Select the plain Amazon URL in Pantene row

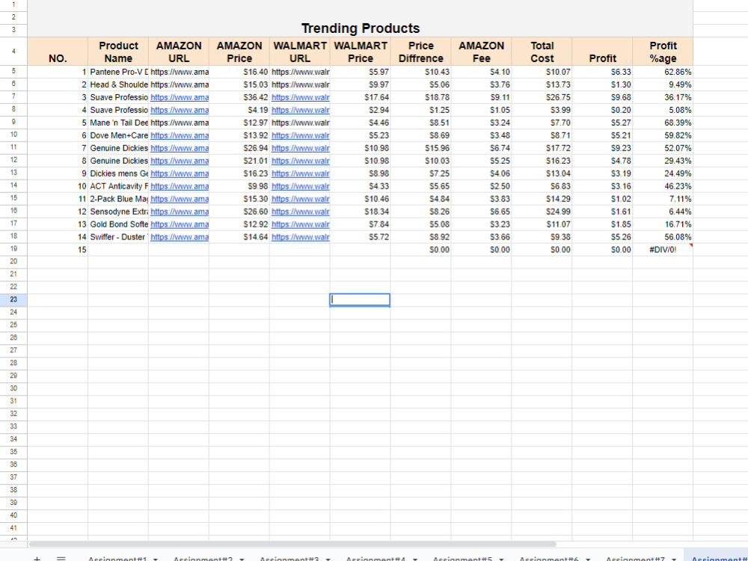[179, 72]
